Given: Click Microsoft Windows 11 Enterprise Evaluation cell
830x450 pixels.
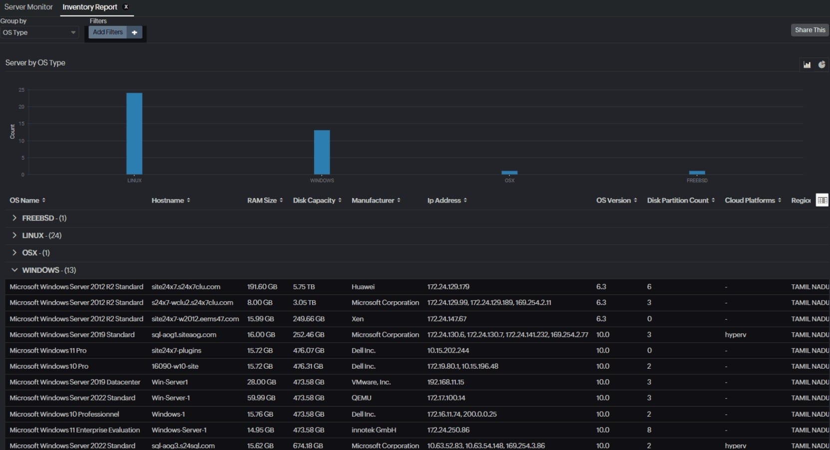Looking at the screenshot, I should pyautogui.click(x=75, y=430).
